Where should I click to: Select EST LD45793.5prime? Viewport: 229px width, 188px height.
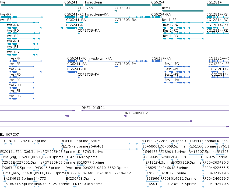[x=90, y=152]
